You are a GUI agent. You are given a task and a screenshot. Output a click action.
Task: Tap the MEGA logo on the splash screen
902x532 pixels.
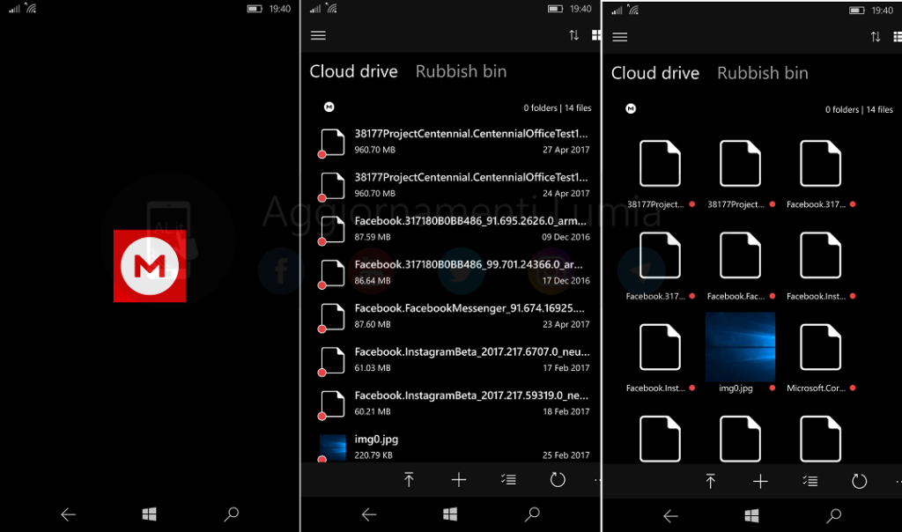tap(150, 266)
